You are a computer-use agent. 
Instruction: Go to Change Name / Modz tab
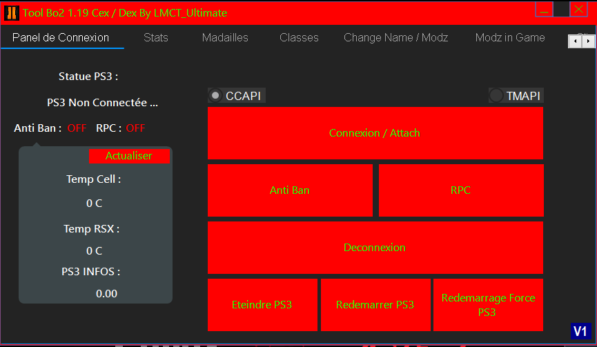(x=395, y=37)
